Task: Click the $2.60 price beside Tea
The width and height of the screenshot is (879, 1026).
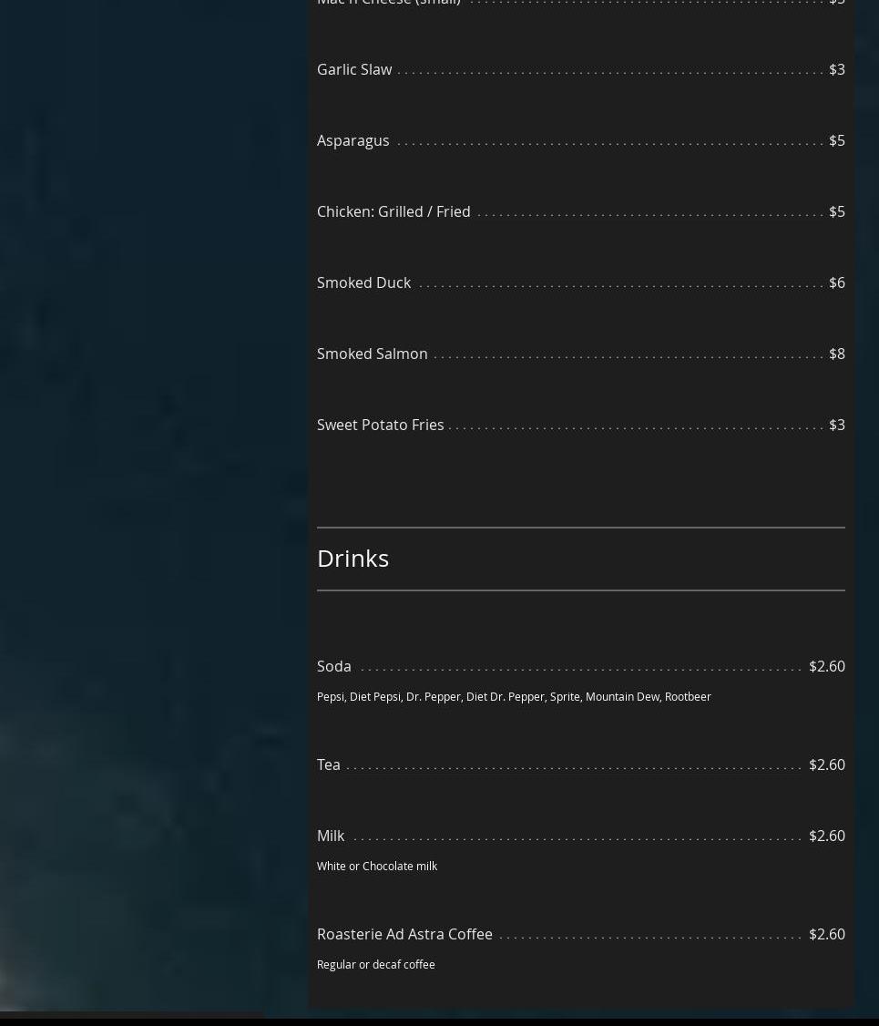Action: click(826, 764)
